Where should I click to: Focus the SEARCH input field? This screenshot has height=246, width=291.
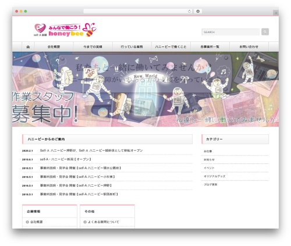[230, 32]
